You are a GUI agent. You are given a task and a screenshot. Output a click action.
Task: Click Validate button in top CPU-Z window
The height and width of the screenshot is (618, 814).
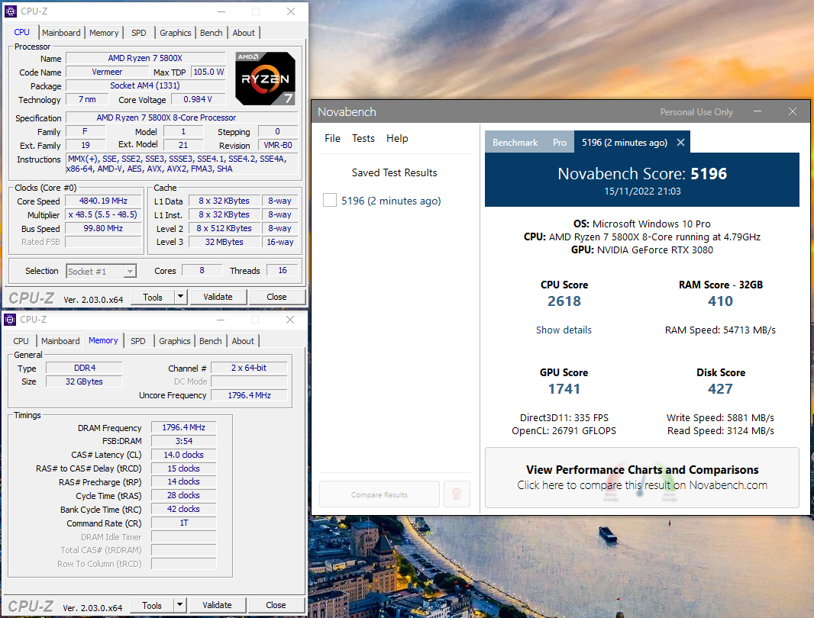(x=218, y=297)
